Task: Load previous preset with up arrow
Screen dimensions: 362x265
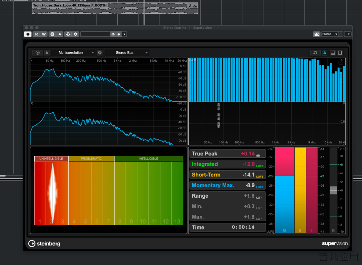Action: 113,34
